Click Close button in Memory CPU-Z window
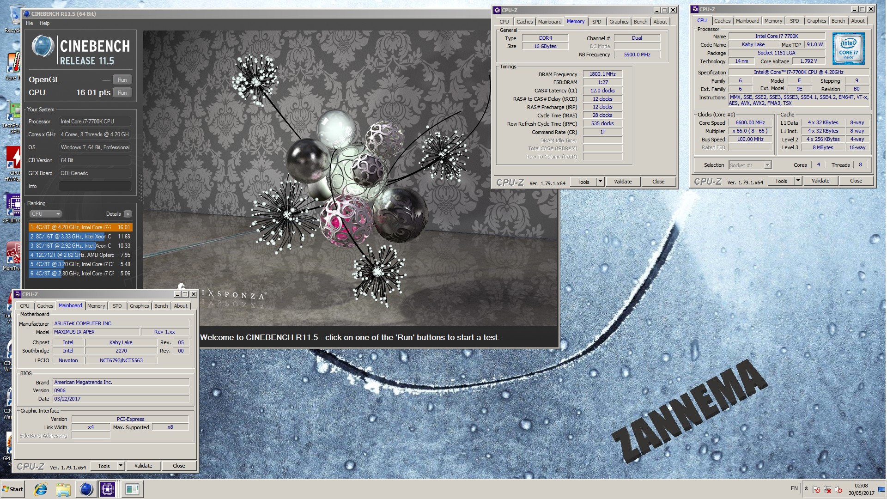The image size is (887, 499). pos(658,182)
